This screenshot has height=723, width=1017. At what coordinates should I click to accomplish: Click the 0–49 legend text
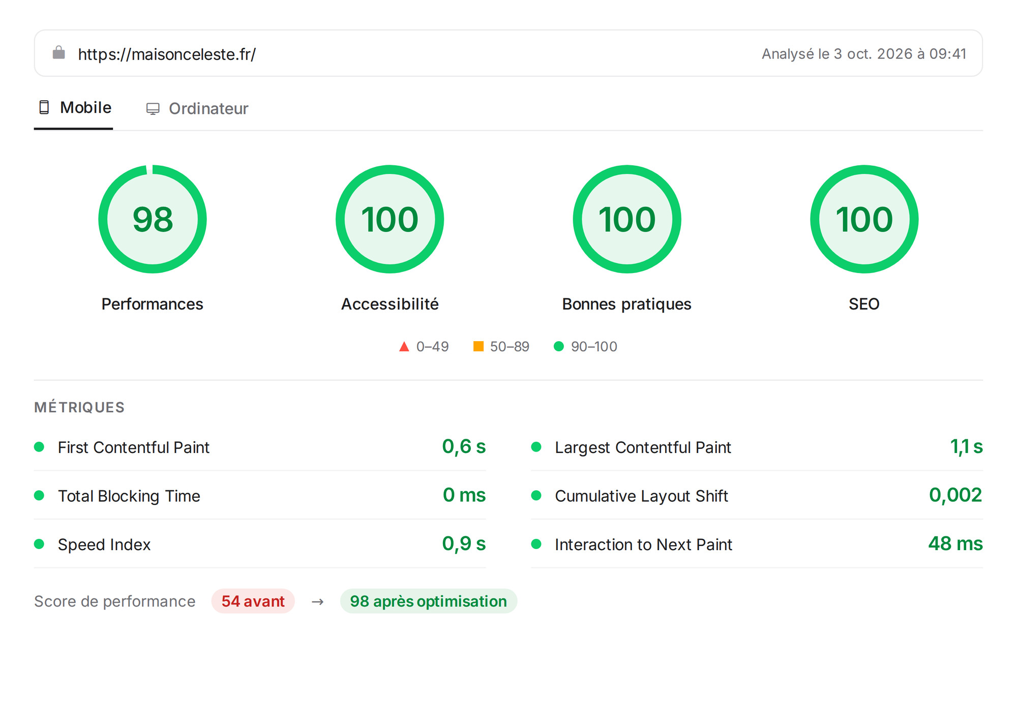(x=432, y=347)
